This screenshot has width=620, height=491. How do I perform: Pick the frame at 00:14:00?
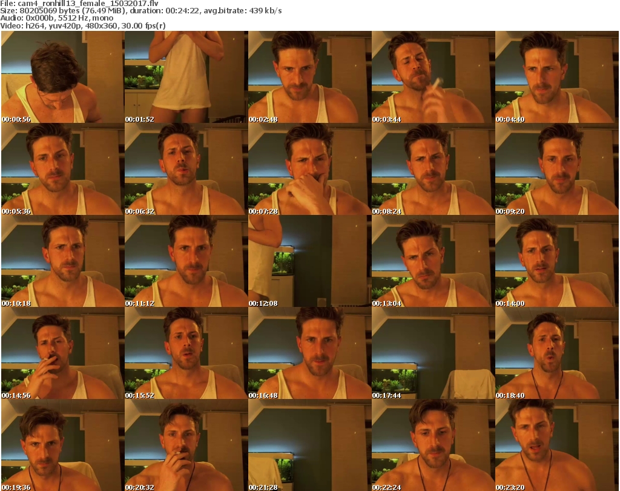(x=557, y=262)
